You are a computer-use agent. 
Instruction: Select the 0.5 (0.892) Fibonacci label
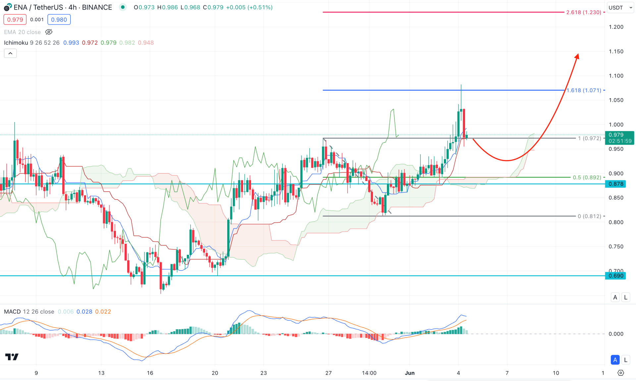pyautogui.click(x=587, y=177)
